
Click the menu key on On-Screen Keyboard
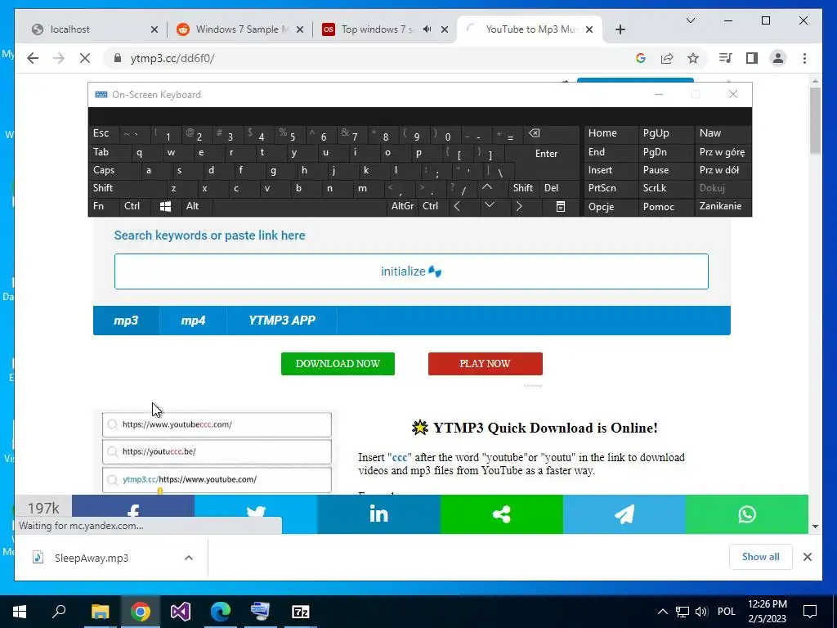[x=561, y=207]
